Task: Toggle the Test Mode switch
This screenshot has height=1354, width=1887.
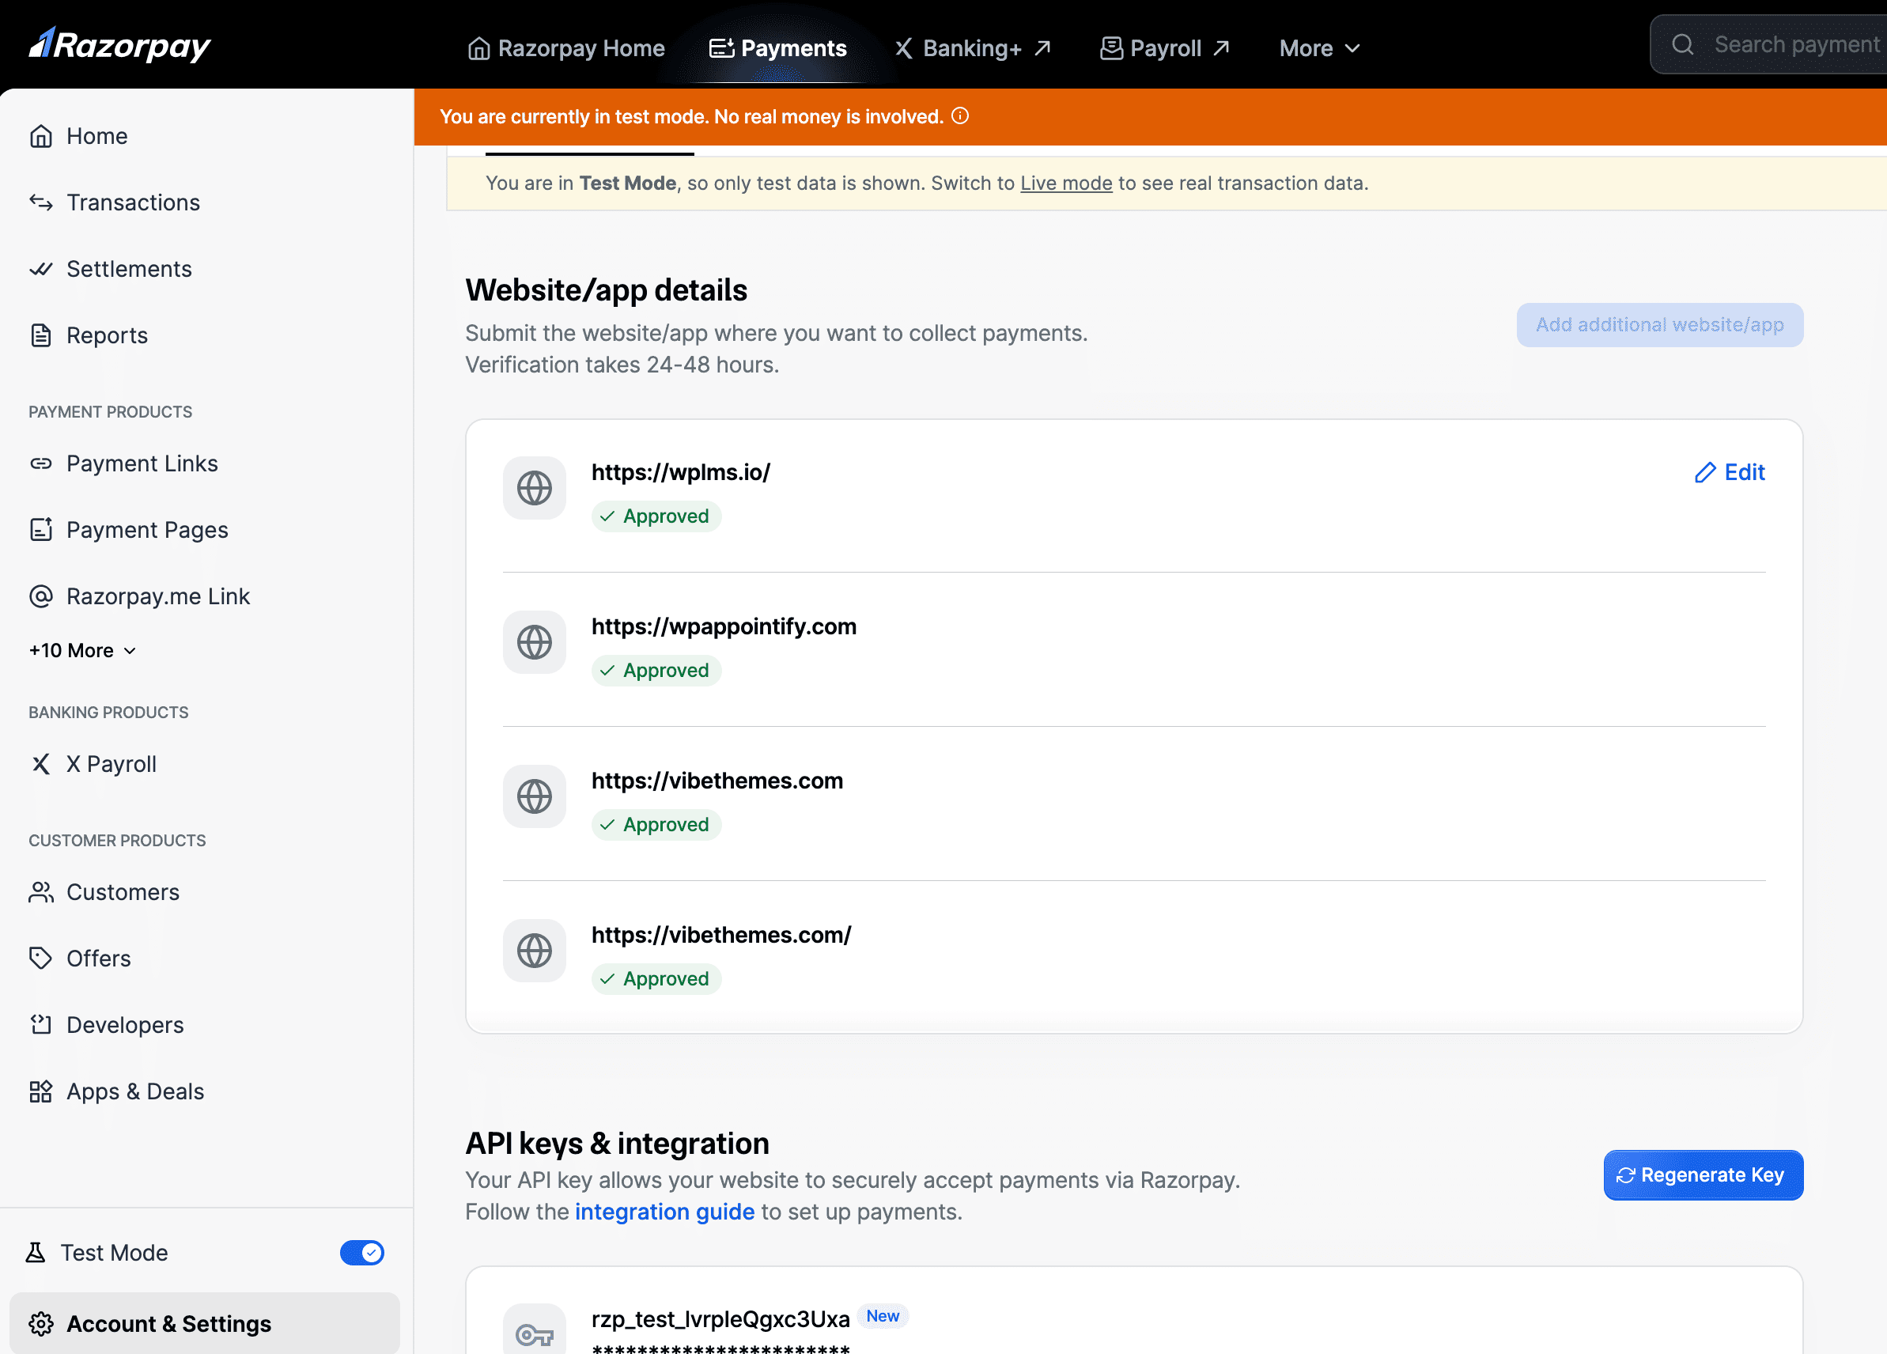Action: point(362,1253)
